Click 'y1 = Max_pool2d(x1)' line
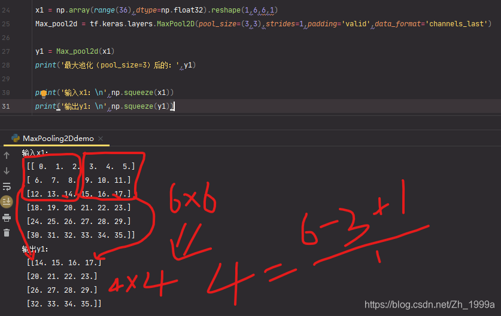Viewport: 501px width, 316px height. (75, 51)
